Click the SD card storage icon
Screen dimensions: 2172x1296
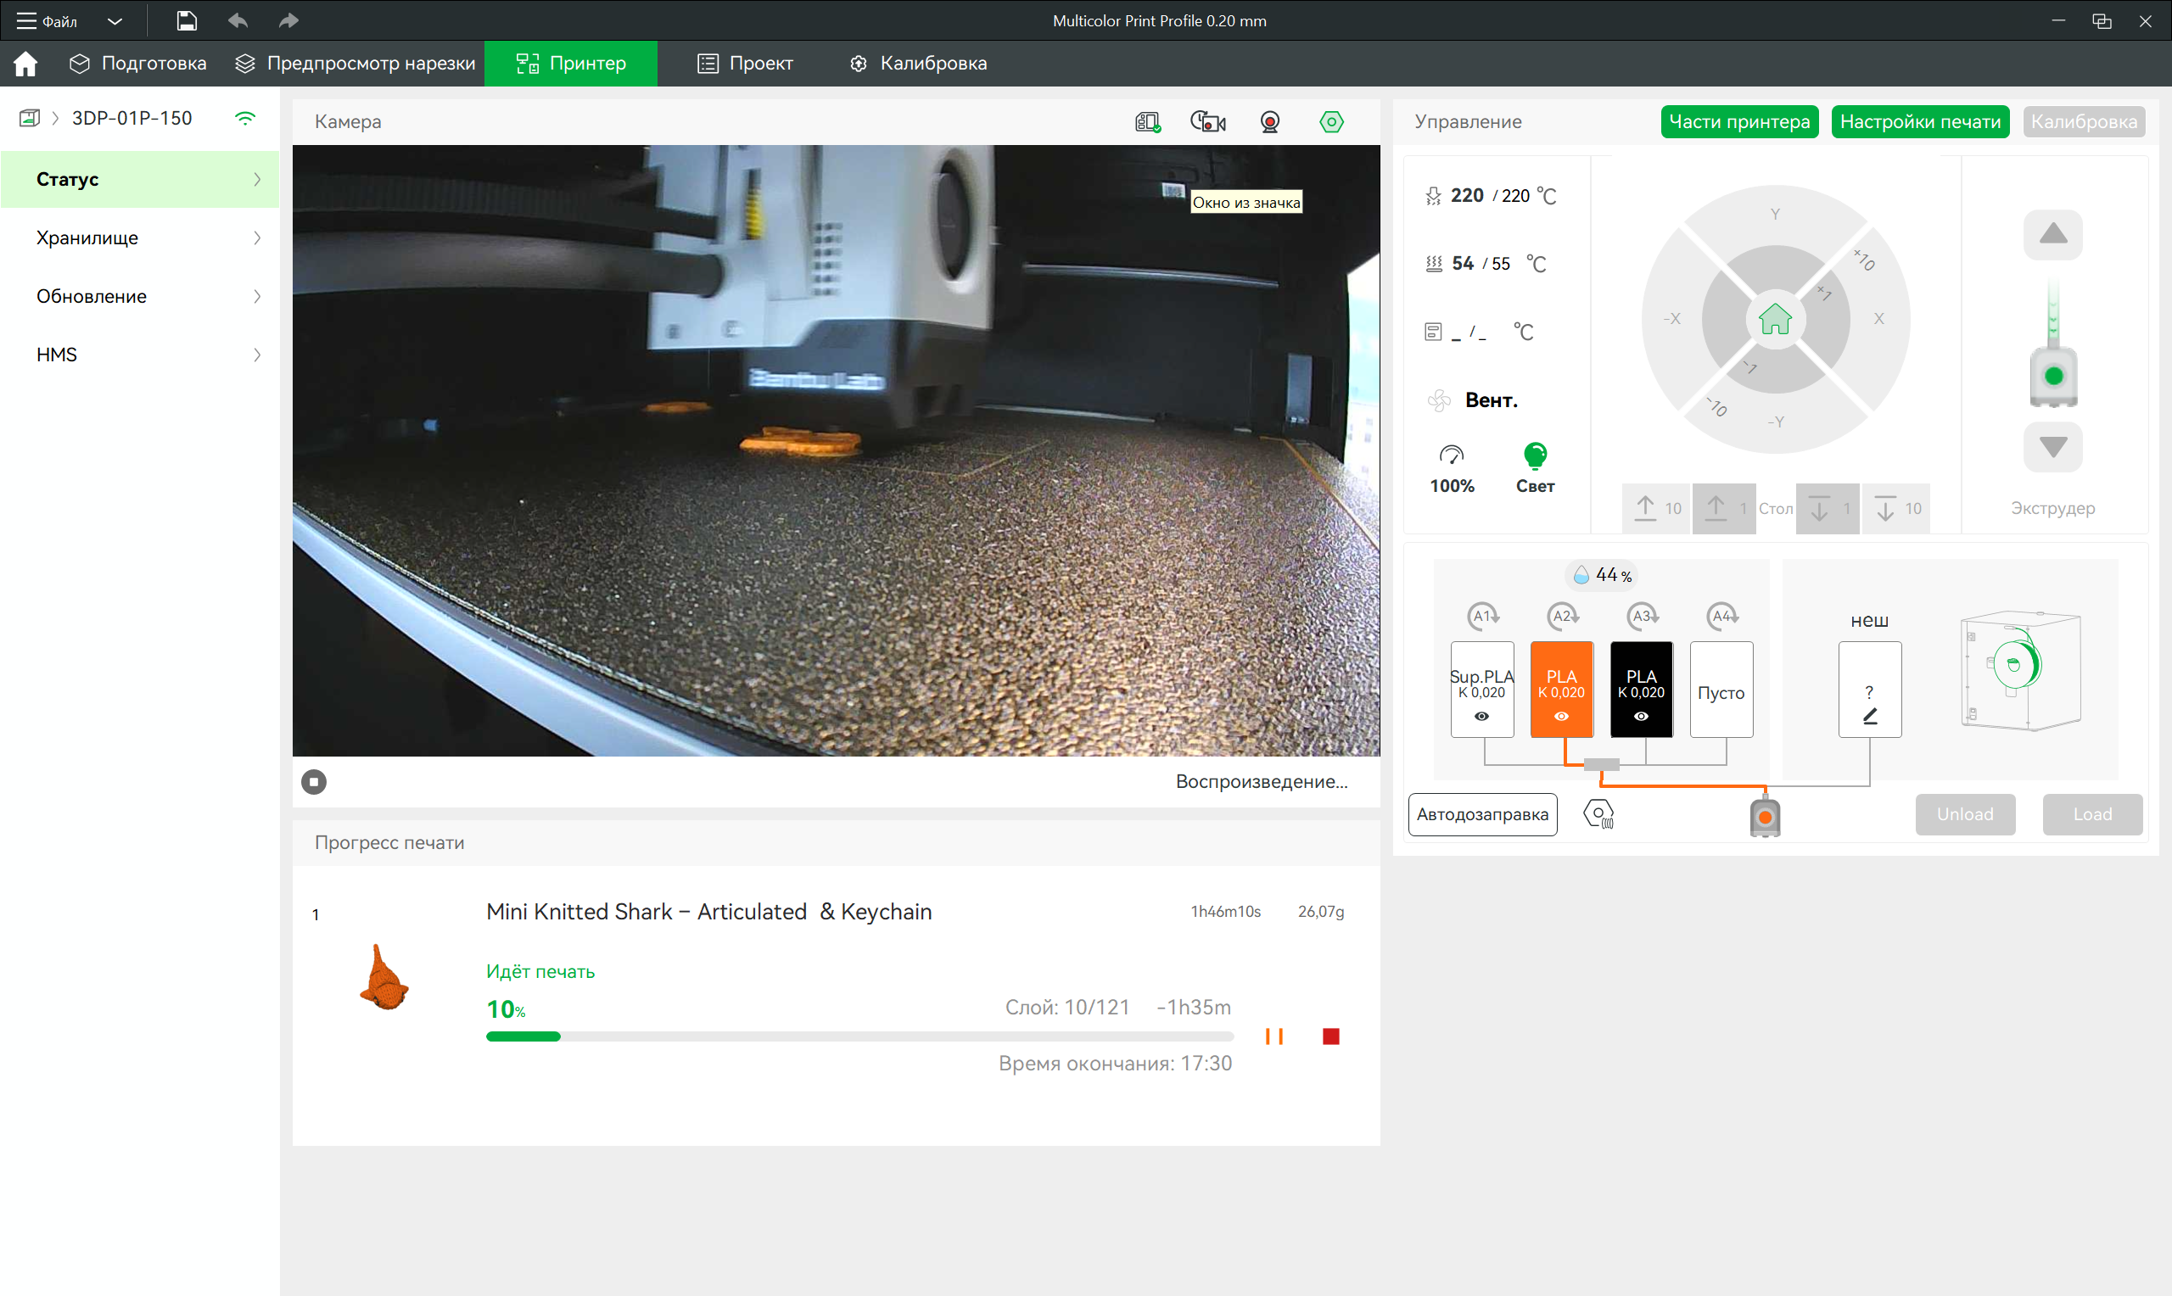[x=1148, y=122]
